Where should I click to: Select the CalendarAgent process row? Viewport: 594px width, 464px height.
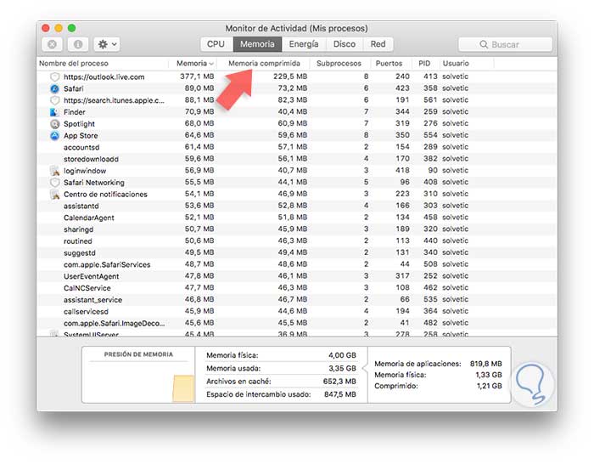[x=297, y=218]
